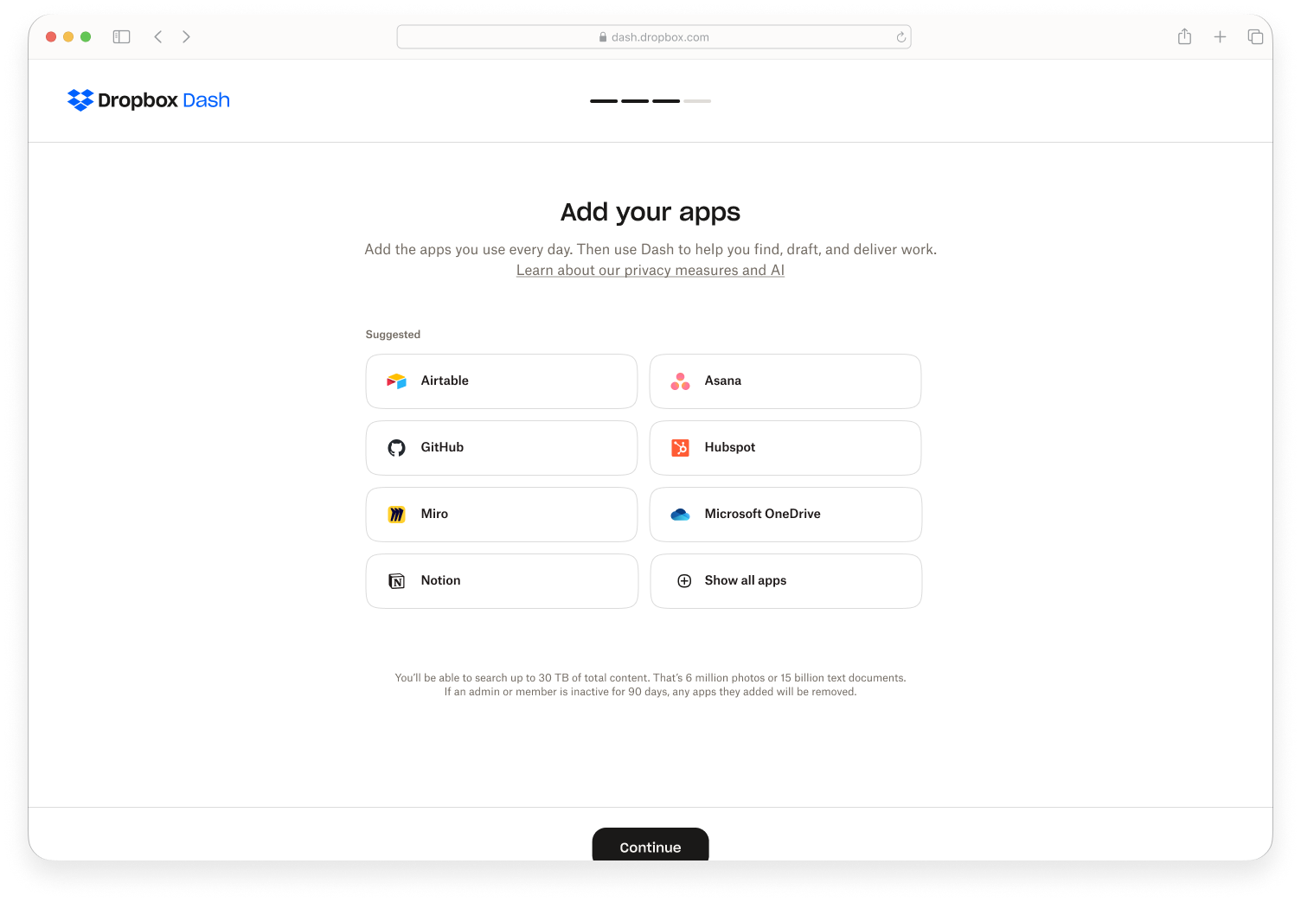Click the Notion icon
Image resolution: width=1301 pixels, height=902 pixels.
[x=396, y=580]
